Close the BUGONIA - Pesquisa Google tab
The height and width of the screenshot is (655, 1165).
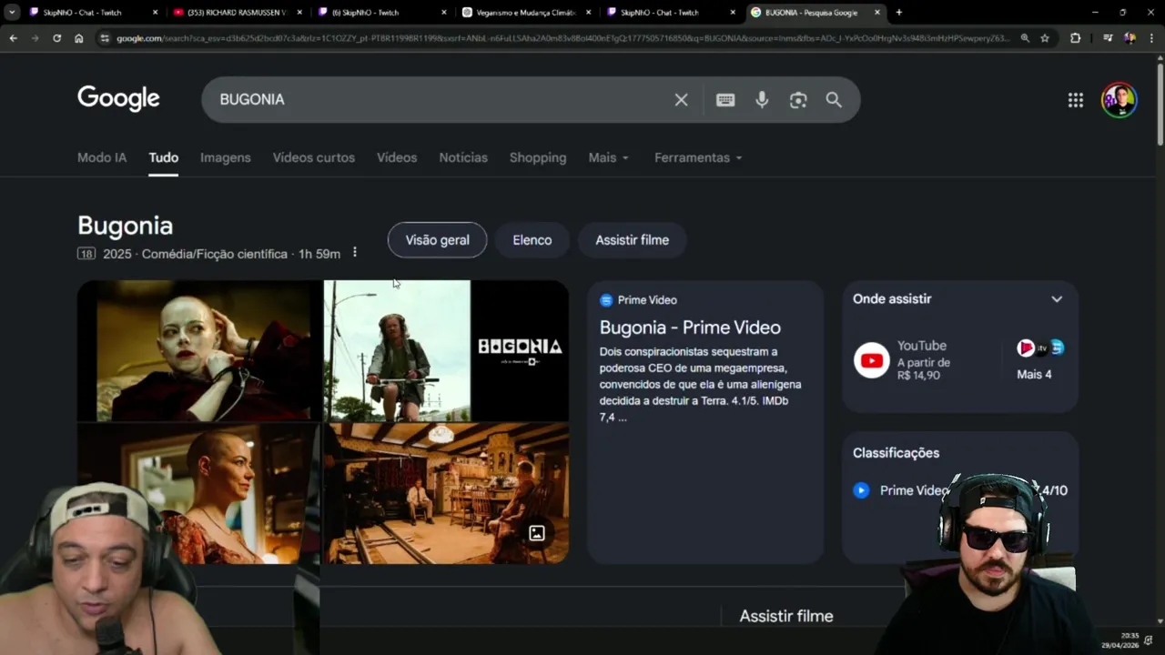click(x=877, y=13)
